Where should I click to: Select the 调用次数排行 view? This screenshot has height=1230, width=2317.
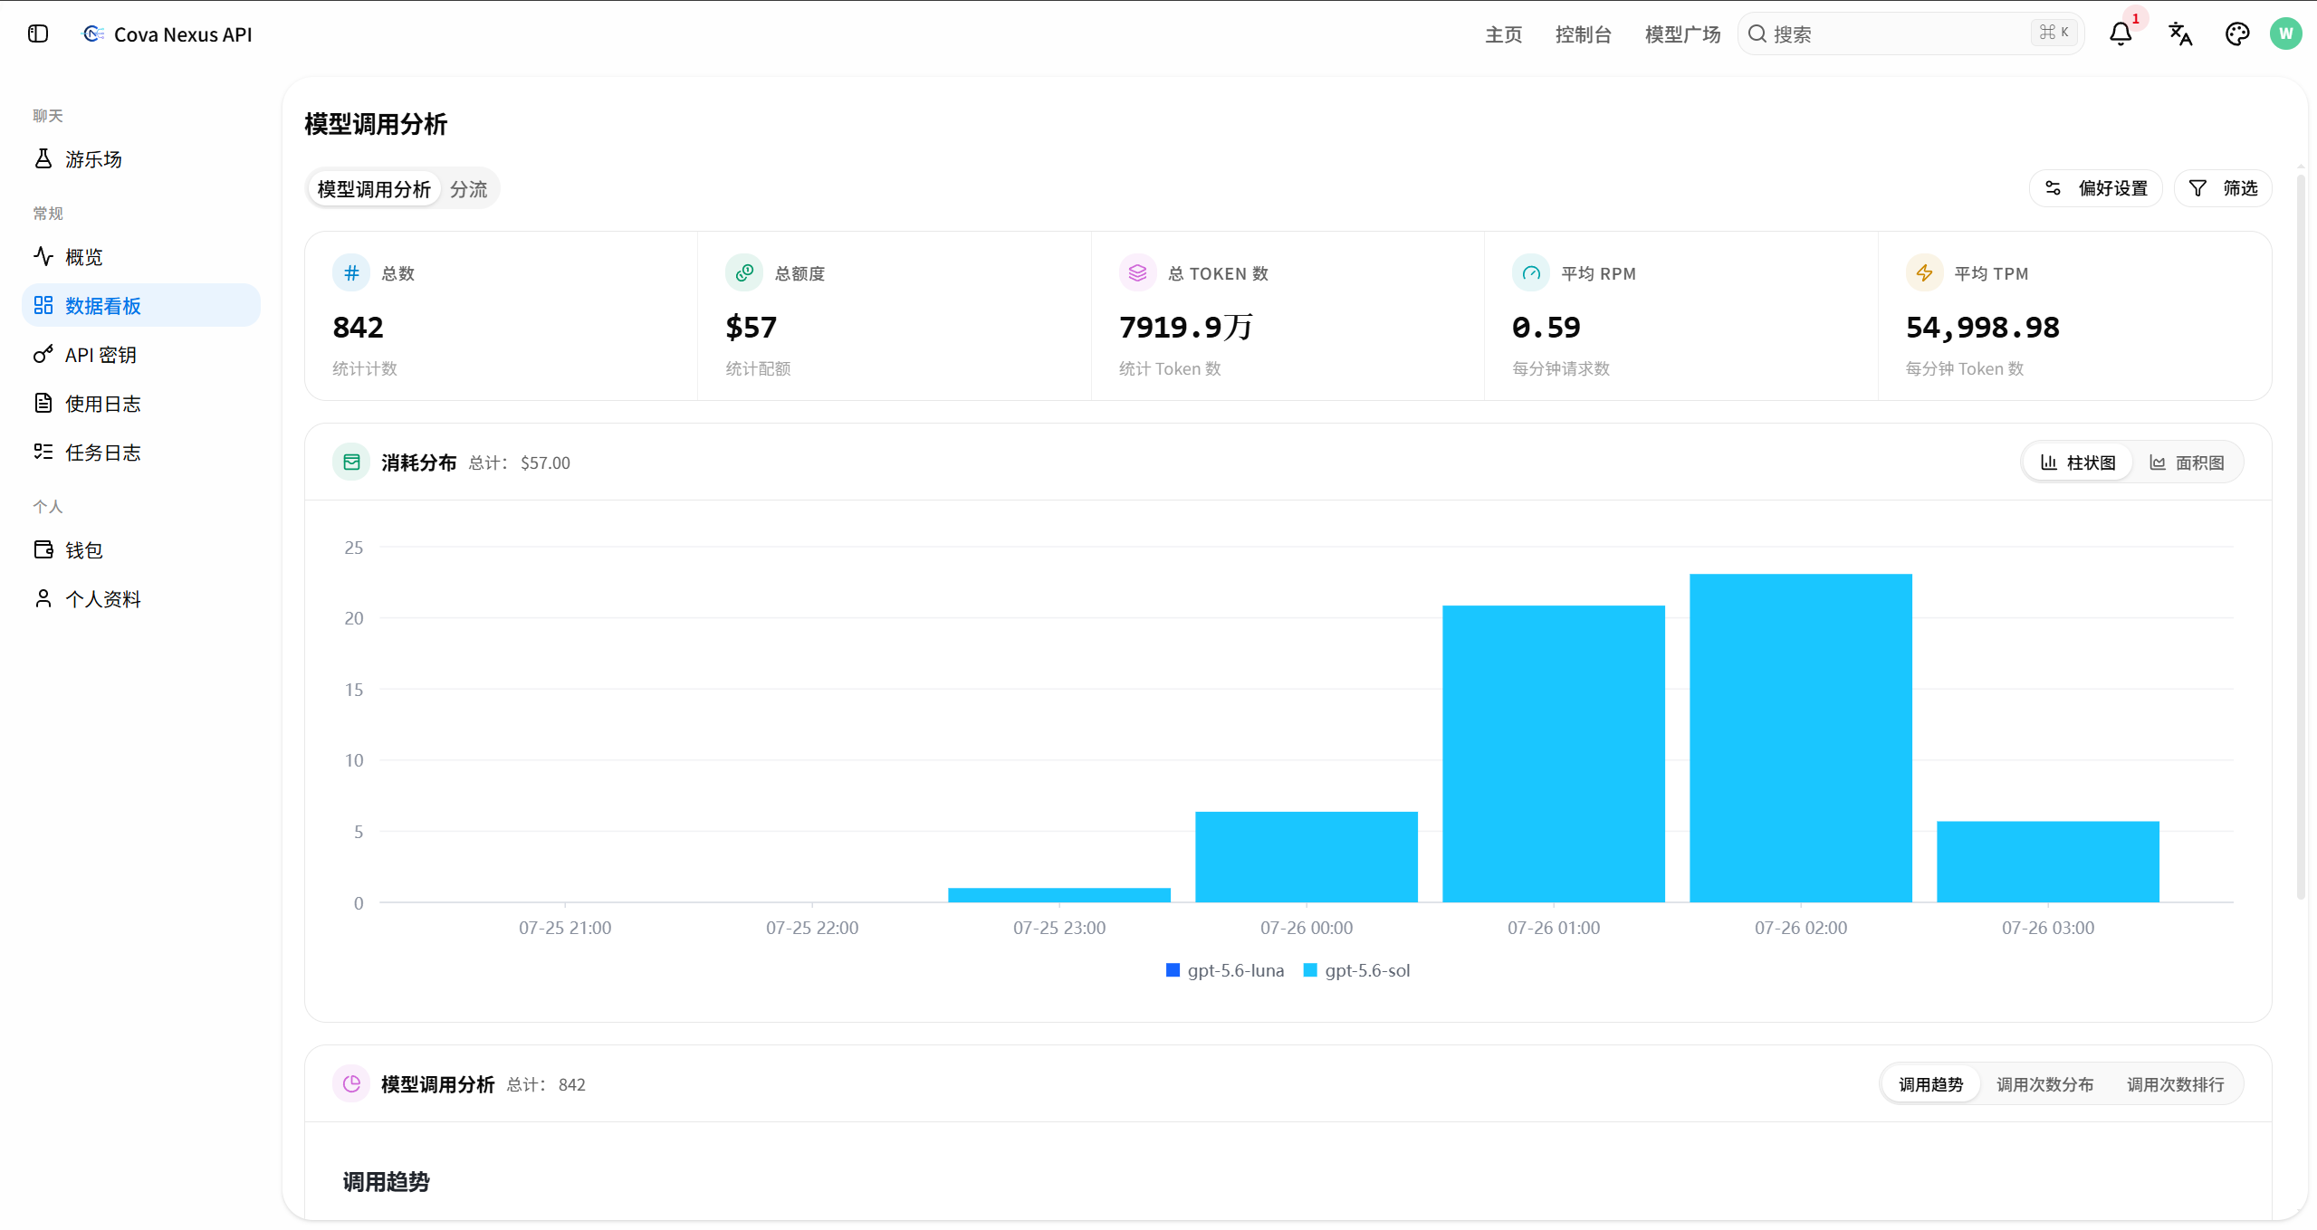[2175, 1084]
